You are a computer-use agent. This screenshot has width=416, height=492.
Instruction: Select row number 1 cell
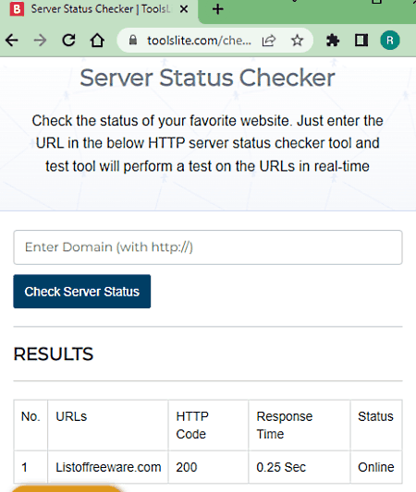tap(31, 467)
